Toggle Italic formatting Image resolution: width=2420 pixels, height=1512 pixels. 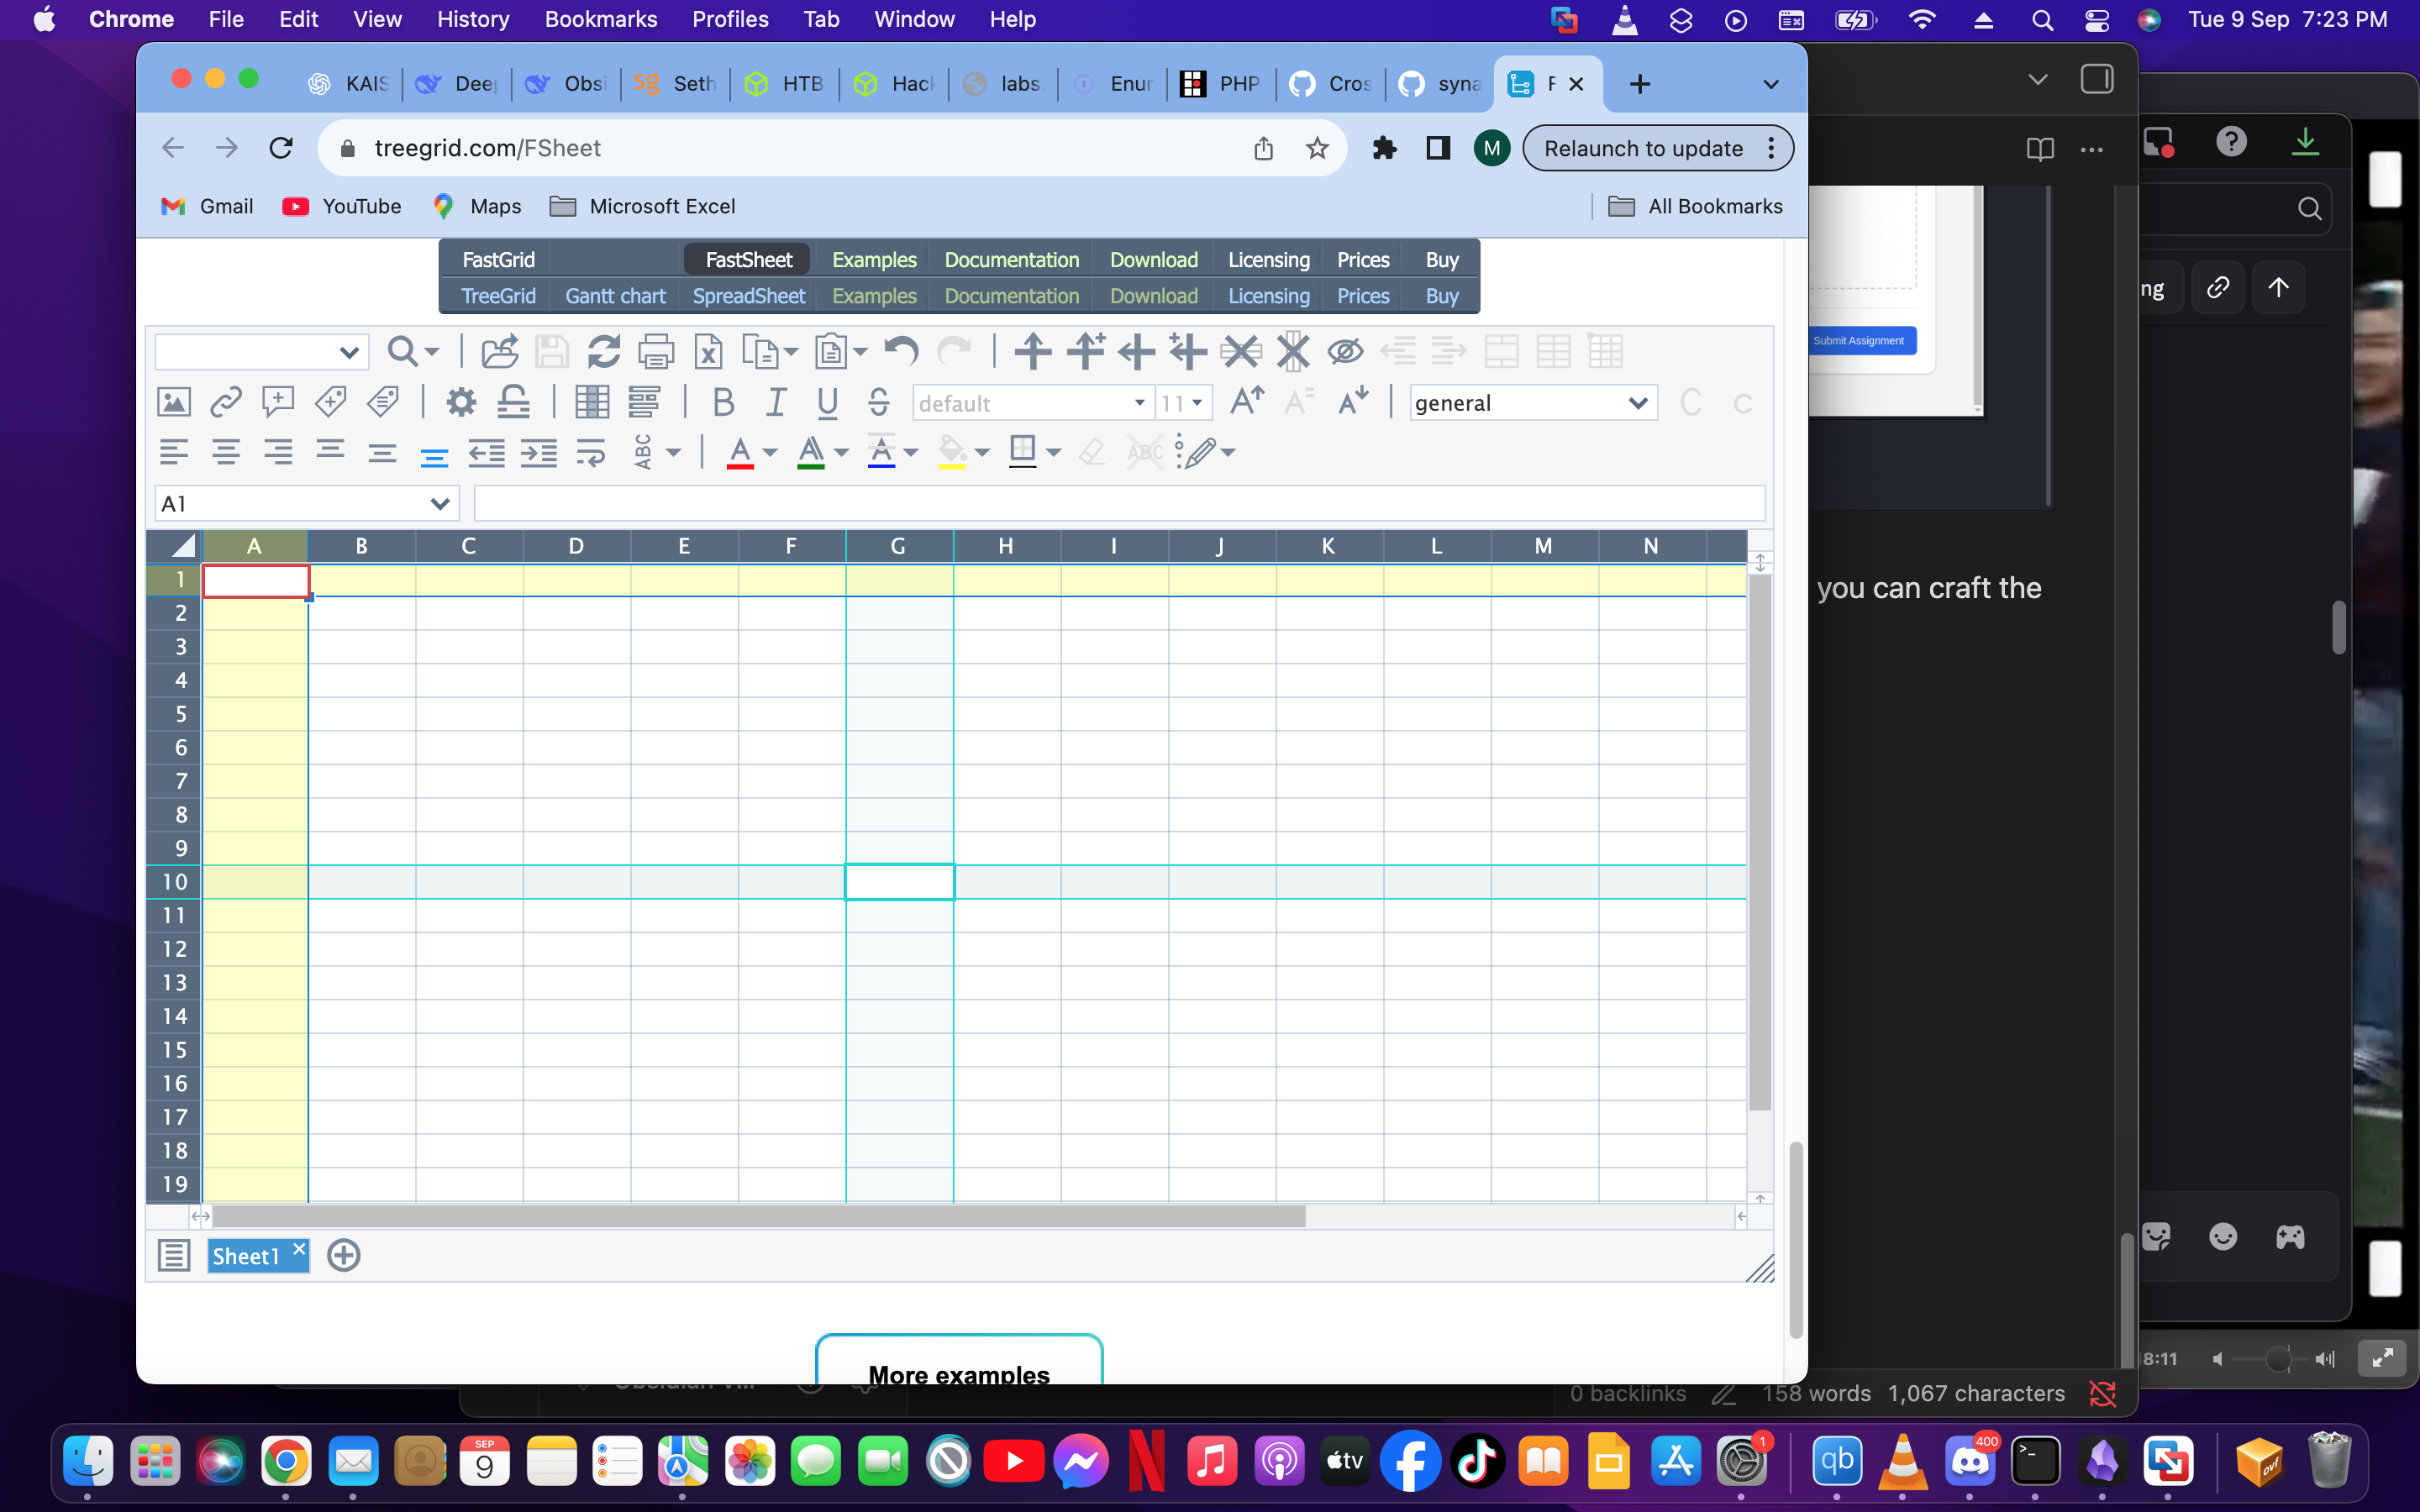tap(775, 402)
